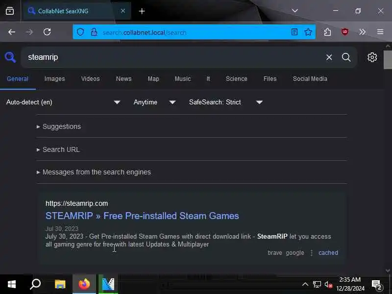Submit search with the magnifier button
This screenshot has height=294, width=392.
click(346, 57)
